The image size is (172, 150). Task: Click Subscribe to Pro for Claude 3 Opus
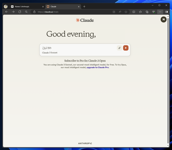[x=85, y=61]
